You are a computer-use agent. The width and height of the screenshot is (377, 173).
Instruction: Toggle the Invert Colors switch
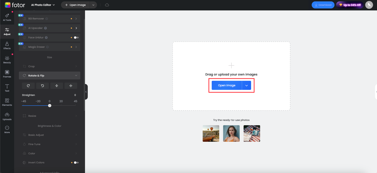(x=76, y=162)
